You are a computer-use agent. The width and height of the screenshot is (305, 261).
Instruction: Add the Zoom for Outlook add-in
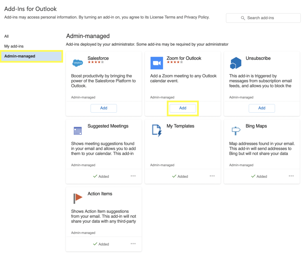183,108
